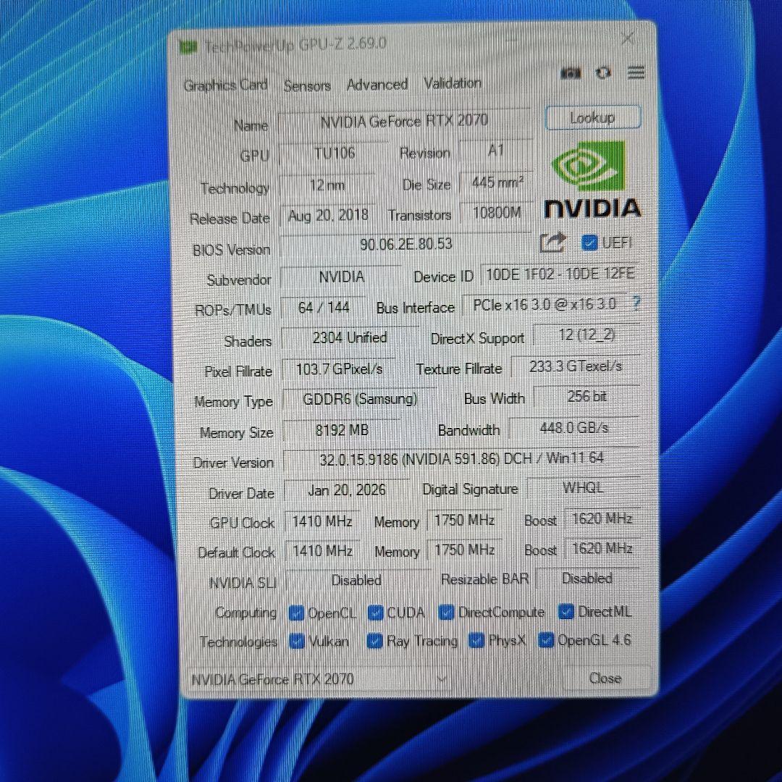The width and height of the screenshot is (782, 782).
Task: Open the GPU selection dropdown at bottom
Action: pos(319,679)
